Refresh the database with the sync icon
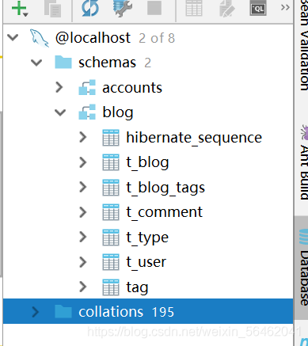The height and width of the screenshot is (346, 308). coord(90,8)
